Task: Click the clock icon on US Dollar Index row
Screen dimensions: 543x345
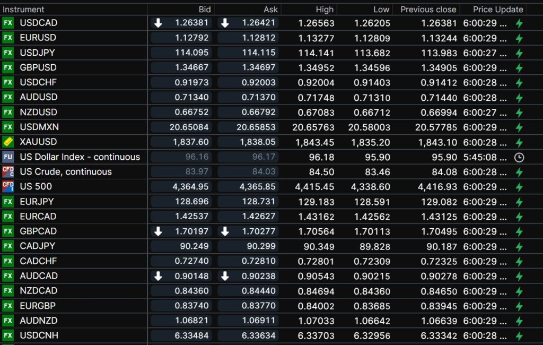Action: point(519,157)
